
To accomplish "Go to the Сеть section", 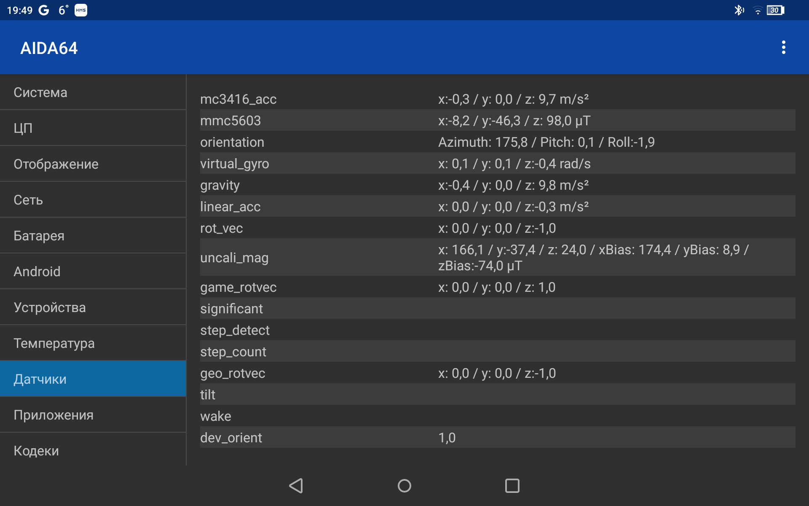I will click(x=93, y=200).
